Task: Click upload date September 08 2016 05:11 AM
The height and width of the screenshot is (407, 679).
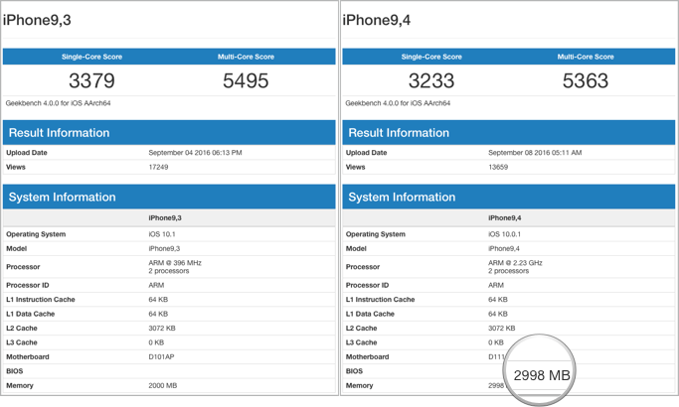Action: [535, 153]
